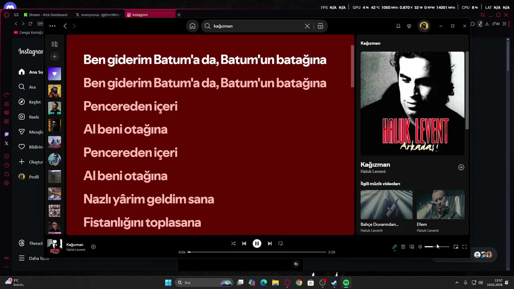Image resolution: width=514 pixels, height=289 pixels.
Task: Open browser AI assistant button
Action: click(496, 24)
